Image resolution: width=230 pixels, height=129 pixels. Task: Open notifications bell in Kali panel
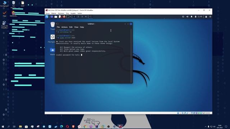click(192, 17)
